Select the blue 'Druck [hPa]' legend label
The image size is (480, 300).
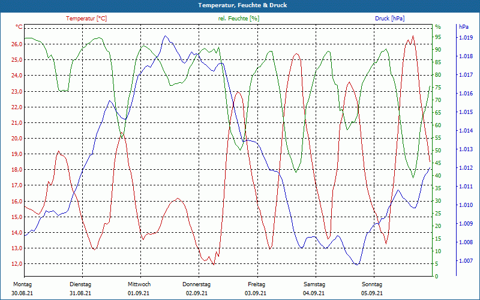click(389, 19)
